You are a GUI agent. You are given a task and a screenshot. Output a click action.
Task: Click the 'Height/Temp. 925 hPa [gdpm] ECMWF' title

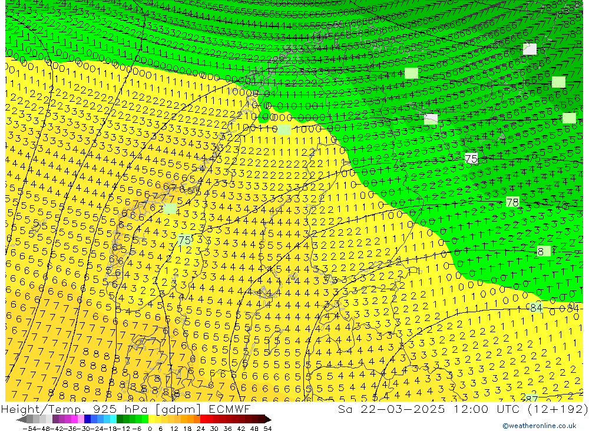(x=125, y=409)
